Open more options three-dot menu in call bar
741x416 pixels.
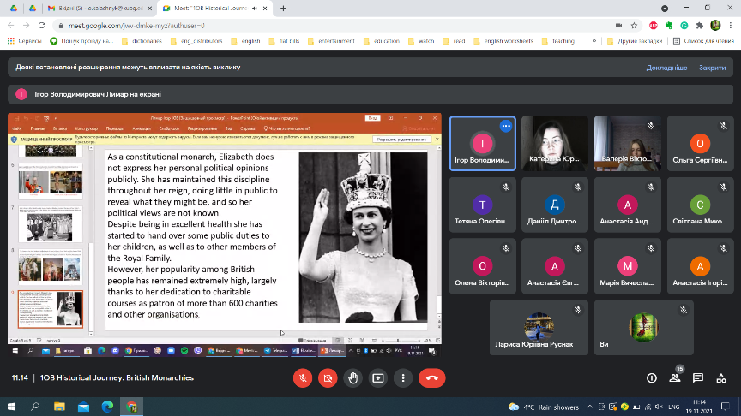[x=404, y=377]
